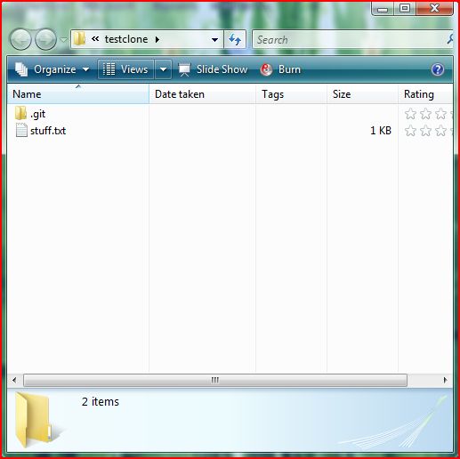The height and width of the screenshot is (459, 460).
Task: Expand the testclone breadcrumb arrow
Action: 157,39
